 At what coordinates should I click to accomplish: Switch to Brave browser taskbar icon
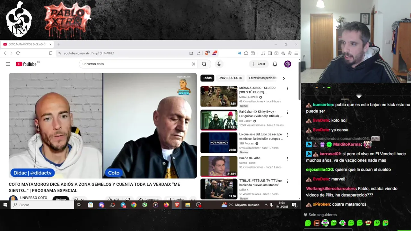177,205
